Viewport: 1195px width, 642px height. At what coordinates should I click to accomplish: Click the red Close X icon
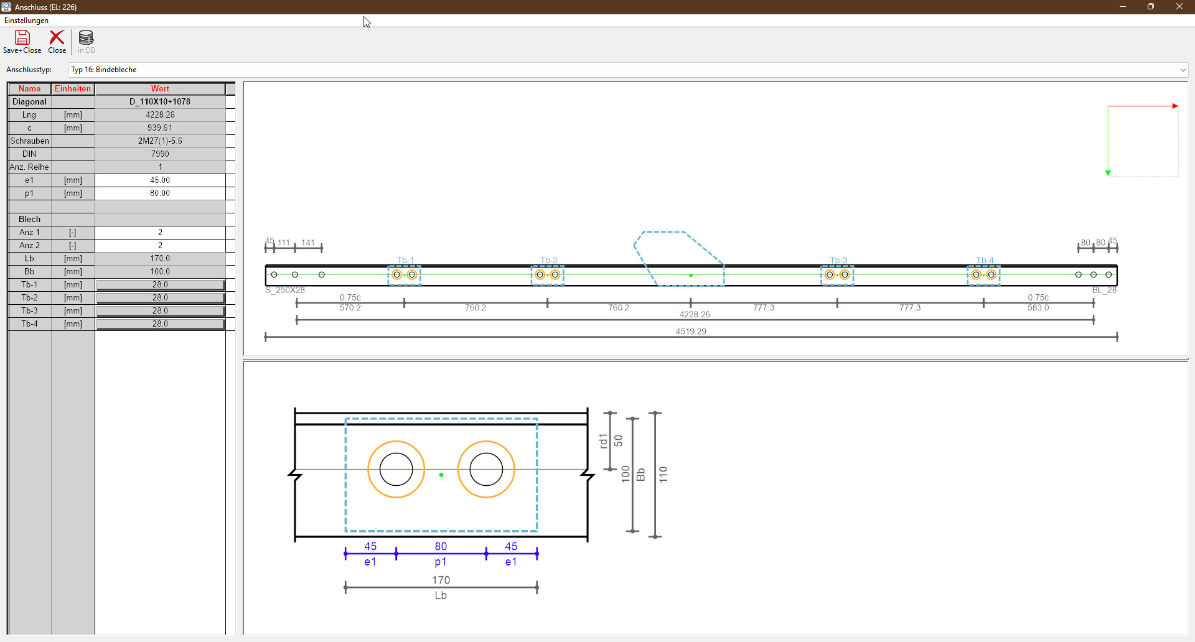click(57, 39)
